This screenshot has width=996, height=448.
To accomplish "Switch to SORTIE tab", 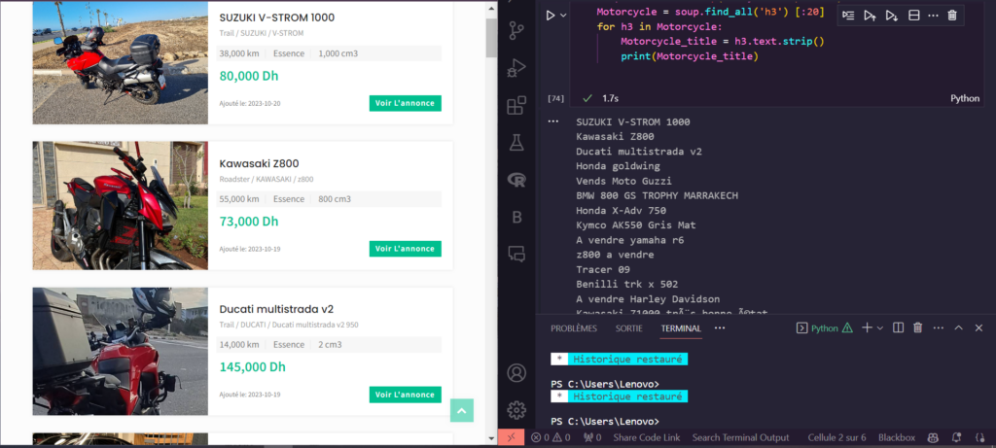I will point(629,328).
